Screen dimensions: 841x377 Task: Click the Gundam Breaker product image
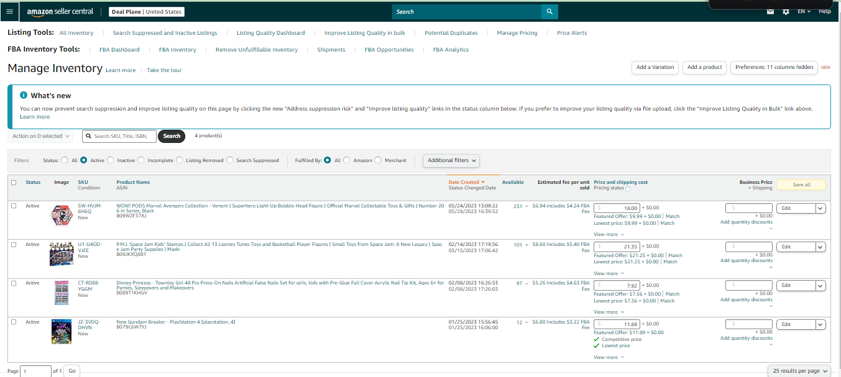62,332
